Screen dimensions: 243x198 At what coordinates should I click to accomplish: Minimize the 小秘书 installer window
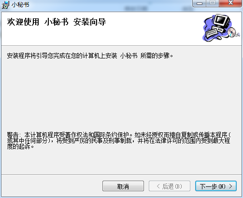click(200, 3)
